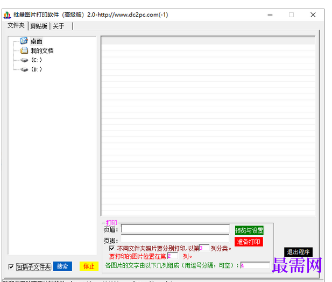The image size is (332, 282).
Task: Open the 关于 tab
Action: 61,26
